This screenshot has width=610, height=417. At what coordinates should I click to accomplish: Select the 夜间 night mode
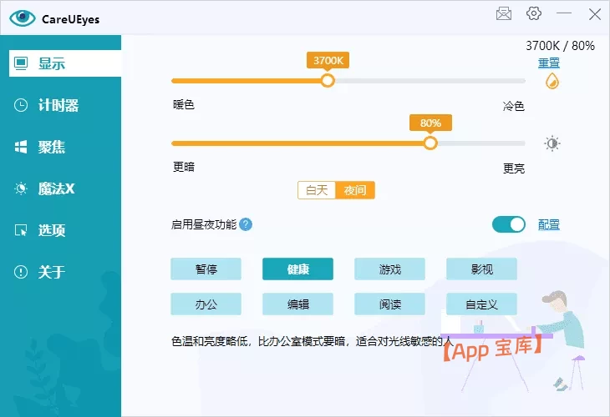pos(355,190)
